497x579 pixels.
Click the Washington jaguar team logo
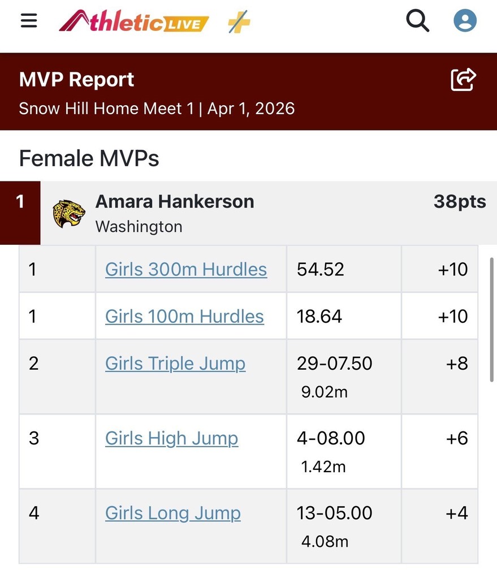click(68, 214)
